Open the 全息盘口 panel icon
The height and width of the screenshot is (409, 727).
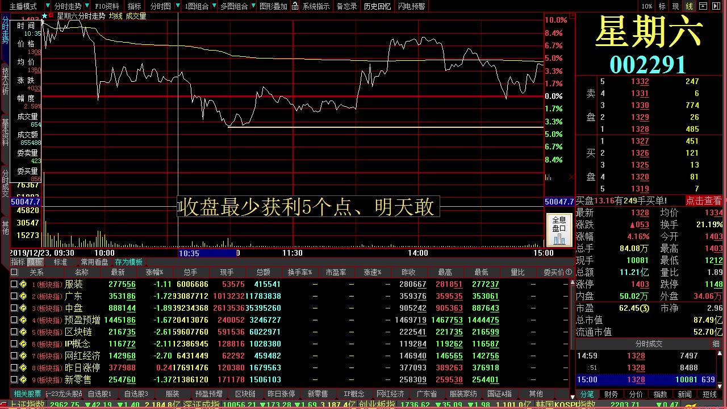[559, 230]
